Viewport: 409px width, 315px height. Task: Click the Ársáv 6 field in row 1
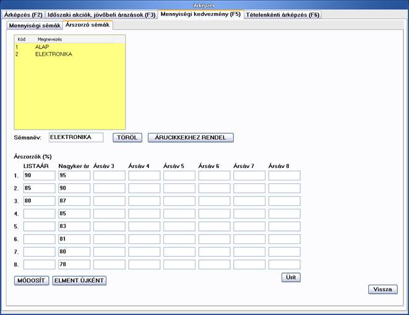(x=214, y=175)
